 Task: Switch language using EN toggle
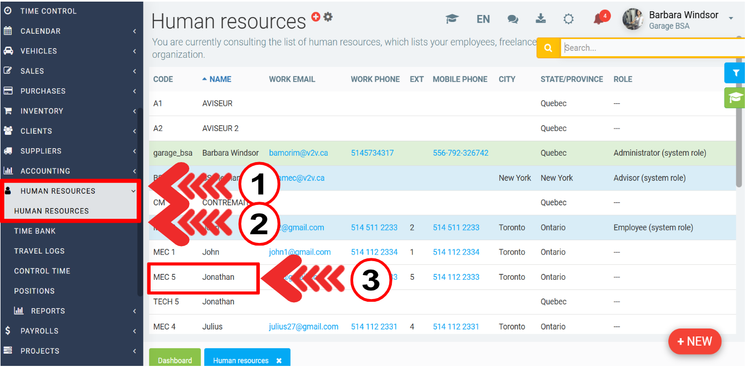pos(483,19)
